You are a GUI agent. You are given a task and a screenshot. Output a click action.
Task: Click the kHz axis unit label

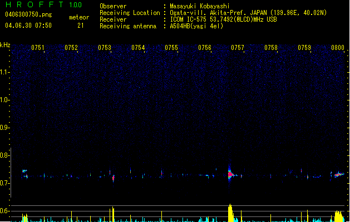5,45
